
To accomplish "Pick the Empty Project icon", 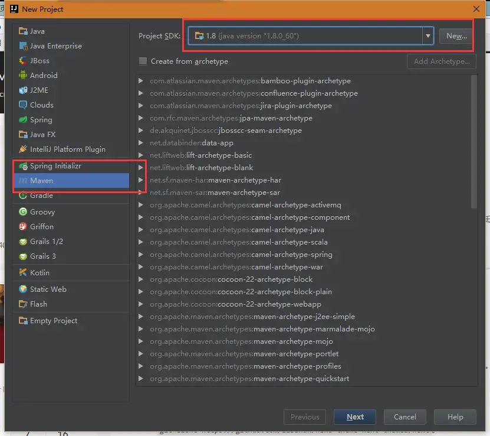I will pos(23,321).
